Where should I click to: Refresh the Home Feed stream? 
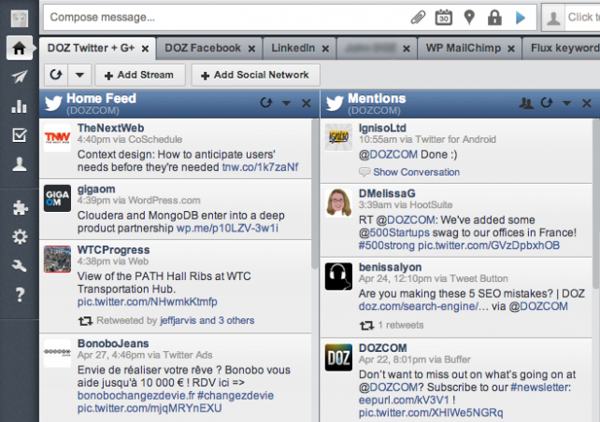266,103
